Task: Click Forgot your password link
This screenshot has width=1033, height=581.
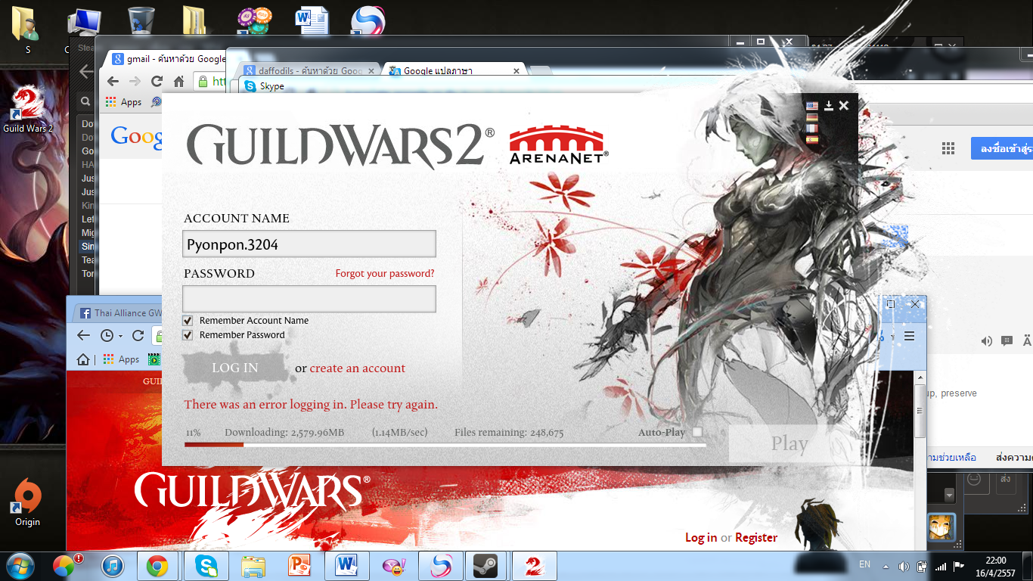Action: pos(385,274)
